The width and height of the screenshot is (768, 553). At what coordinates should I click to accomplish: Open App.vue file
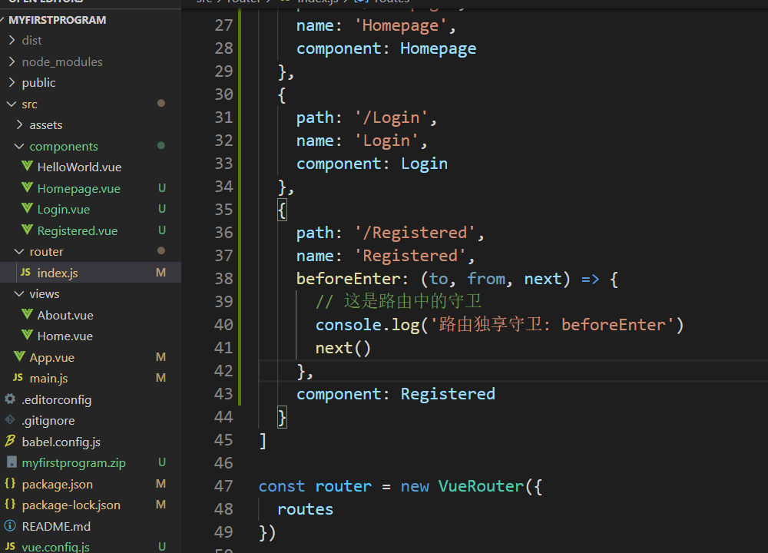[x=52, y=358]
